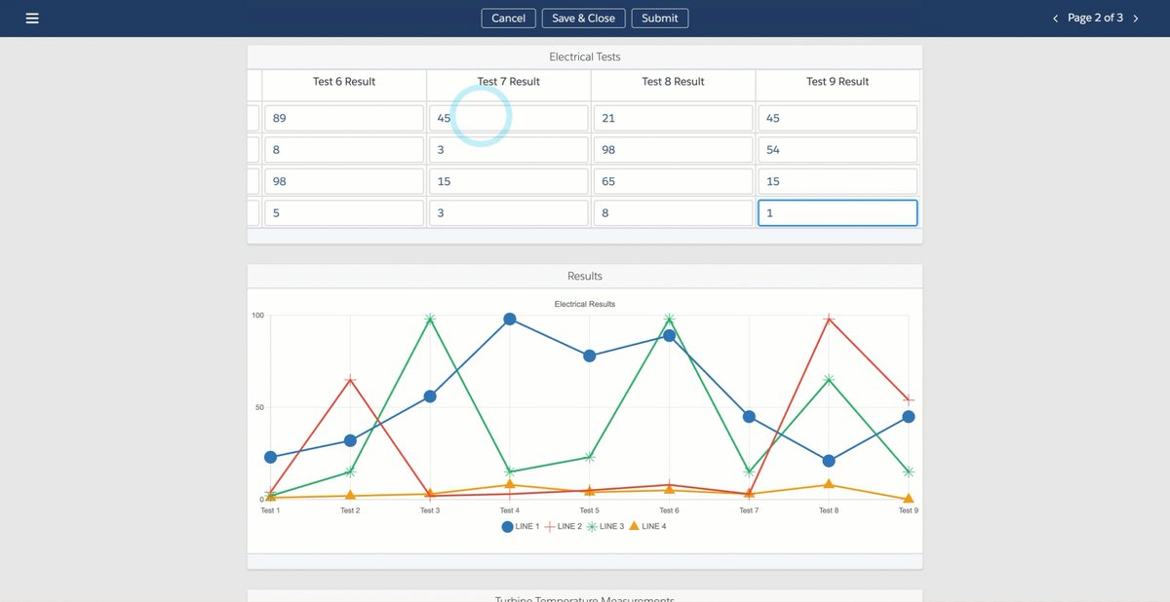The height and width of the screenshot is (602, 1170).
Task: Toggle LINE 4 legend triangle icon
Action: click(x=634, y=526)
